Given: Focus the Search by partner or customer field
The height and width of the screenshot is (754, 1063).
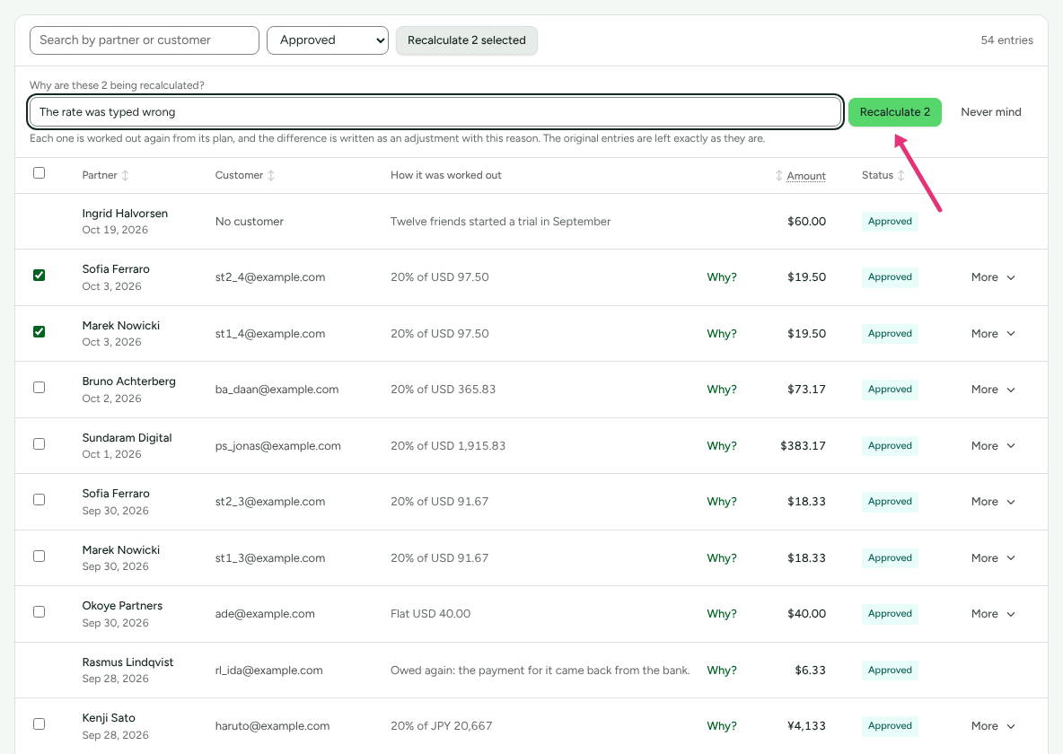Looking at the screenshot, I should (145, 40).
